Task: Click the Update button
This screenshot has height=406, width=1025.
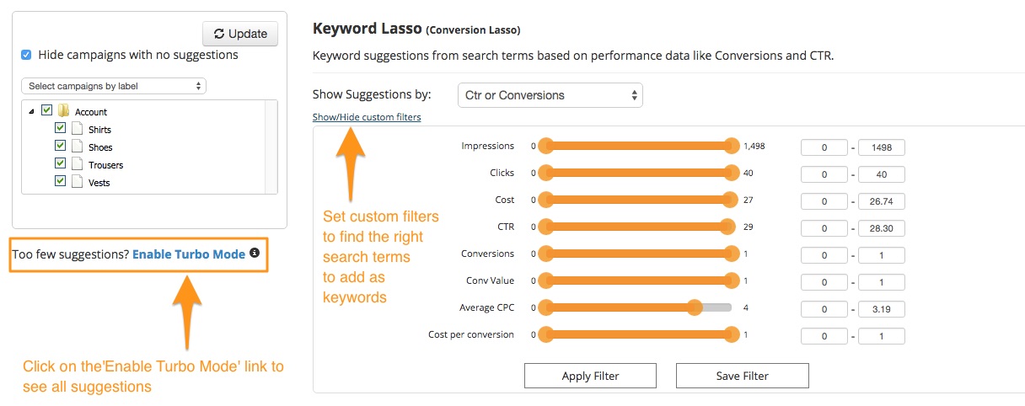Action: pyautogui.click(x=240, y=34)
